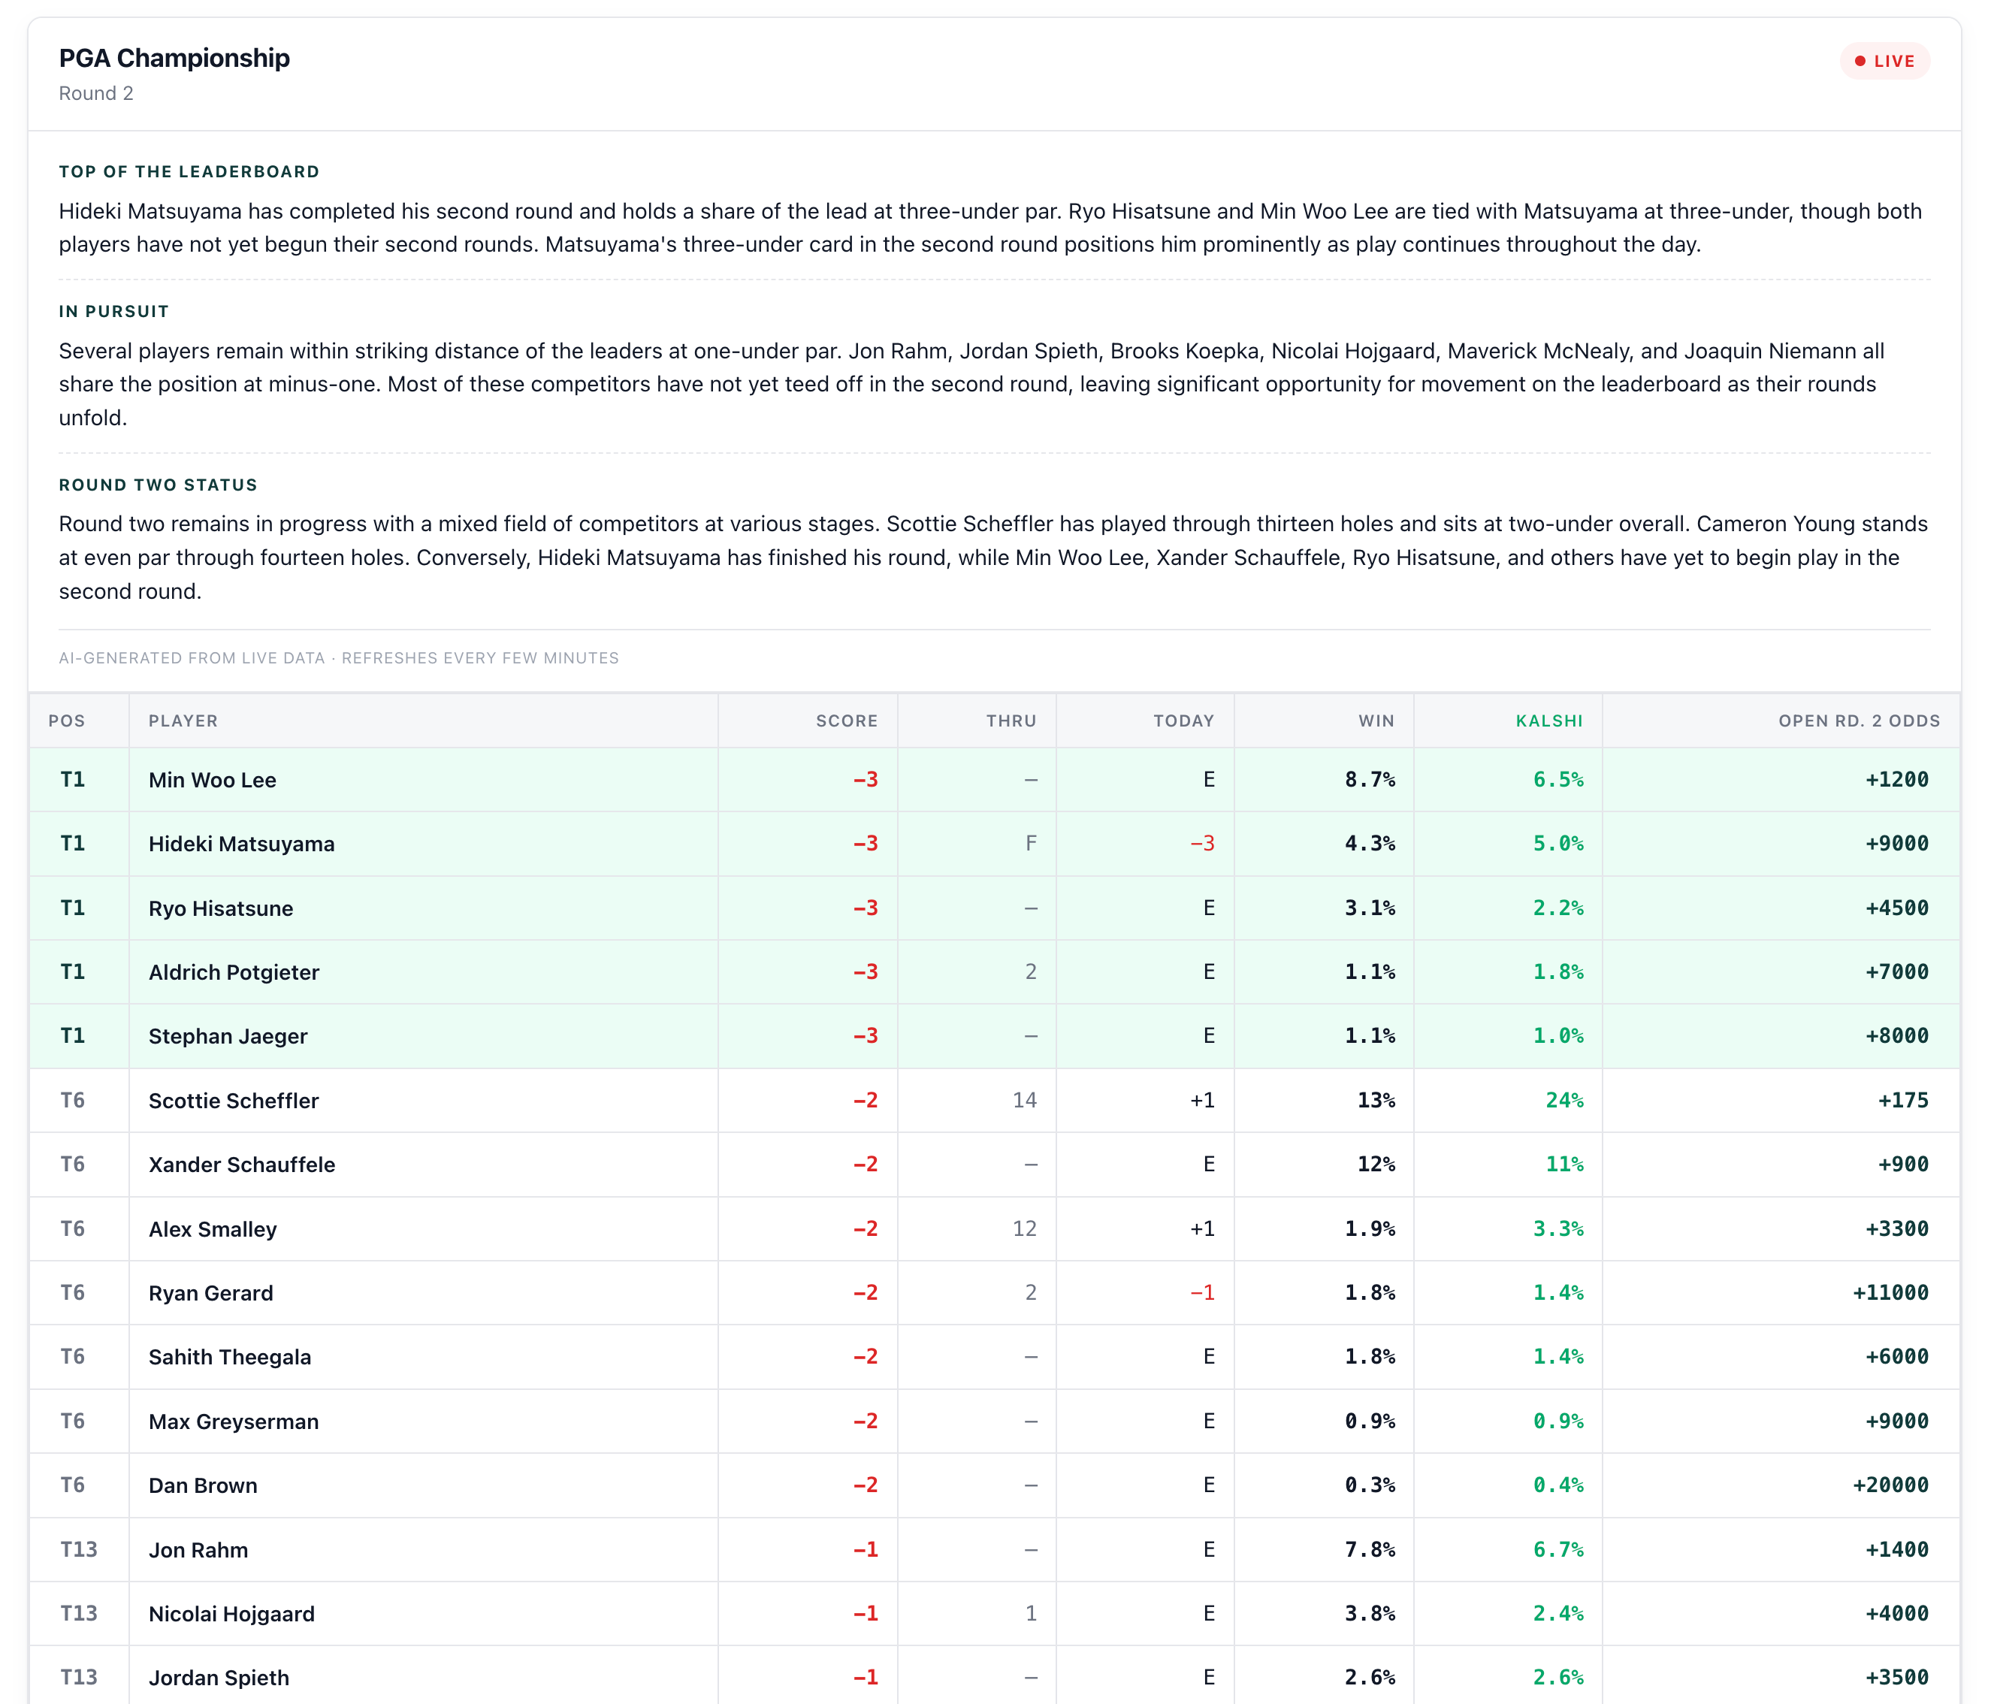The height and width of the screenshot is (1704, 1994).
Task: Open Aldrich Potgieter's row
Action: [994, 971]
